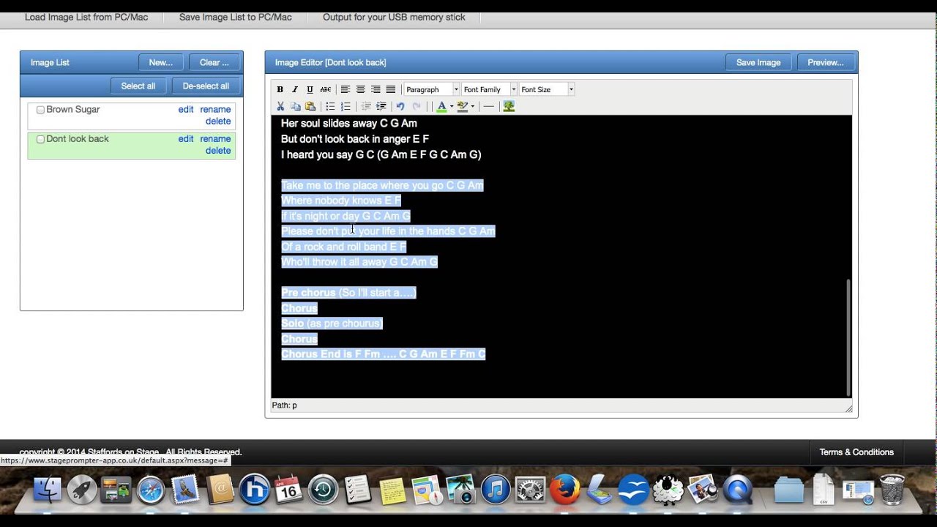The width and height of the screenshot is (937, 527).
Task: Click the line 'Her soul slides away C G Am'
Action: point(349,123)
